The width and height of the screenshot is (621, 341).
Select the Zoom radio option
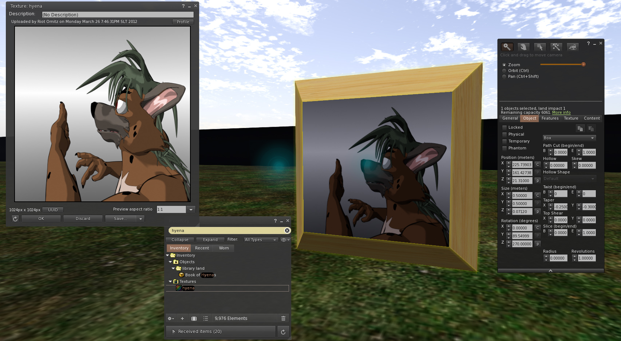point(504,65)
